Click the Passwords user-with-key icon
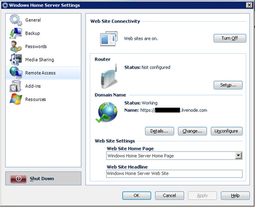Image resolution: width=255 pixels, height=207 pixels. click(x=16, y=47)
